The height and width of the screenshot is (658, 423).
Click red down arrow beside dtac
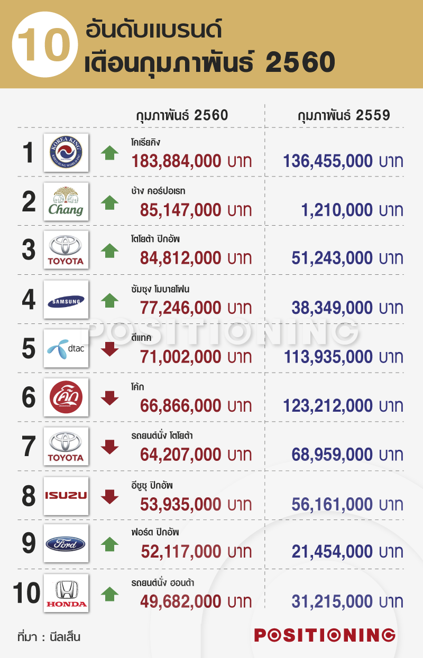[109, 349]
